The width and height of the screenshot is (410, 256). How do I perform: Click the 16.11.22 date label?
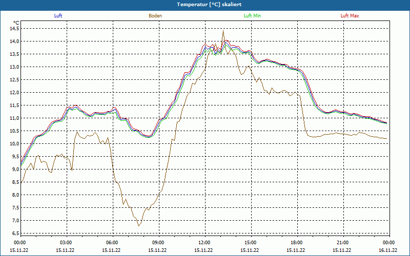pos(388,250)
